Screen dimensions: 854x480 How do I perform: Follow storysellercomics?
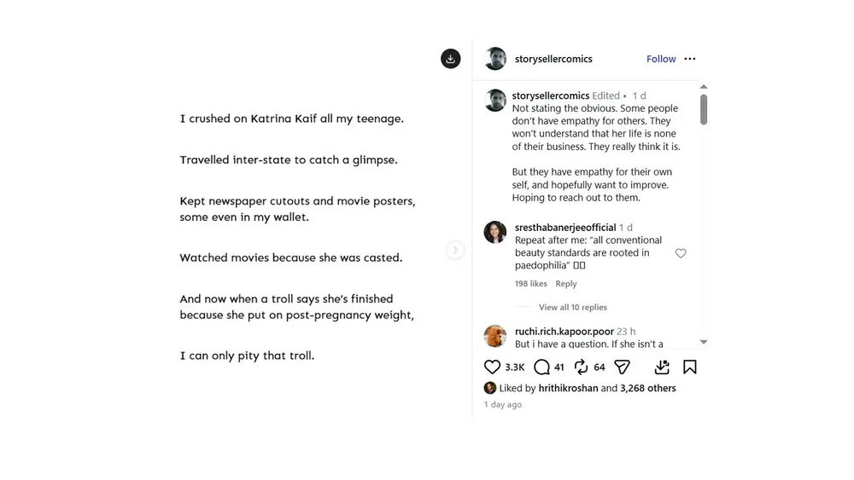pos(661,59)
